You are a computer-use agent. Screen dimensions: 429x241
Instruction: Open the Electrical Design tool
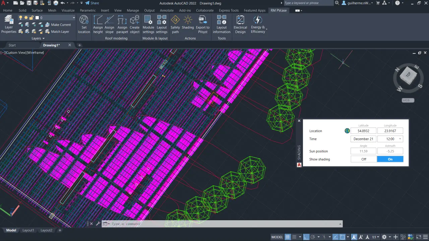(240, 24)
